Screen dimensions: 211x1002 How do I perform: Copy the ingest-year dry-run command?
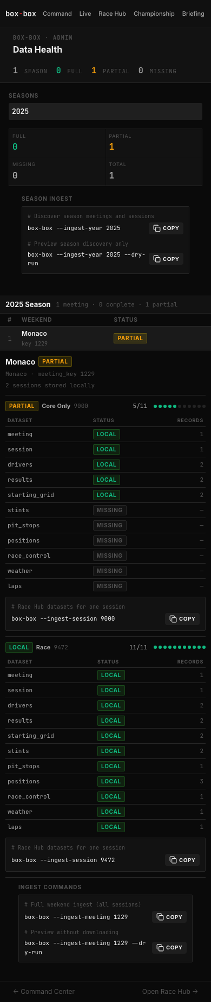[166, 259]
